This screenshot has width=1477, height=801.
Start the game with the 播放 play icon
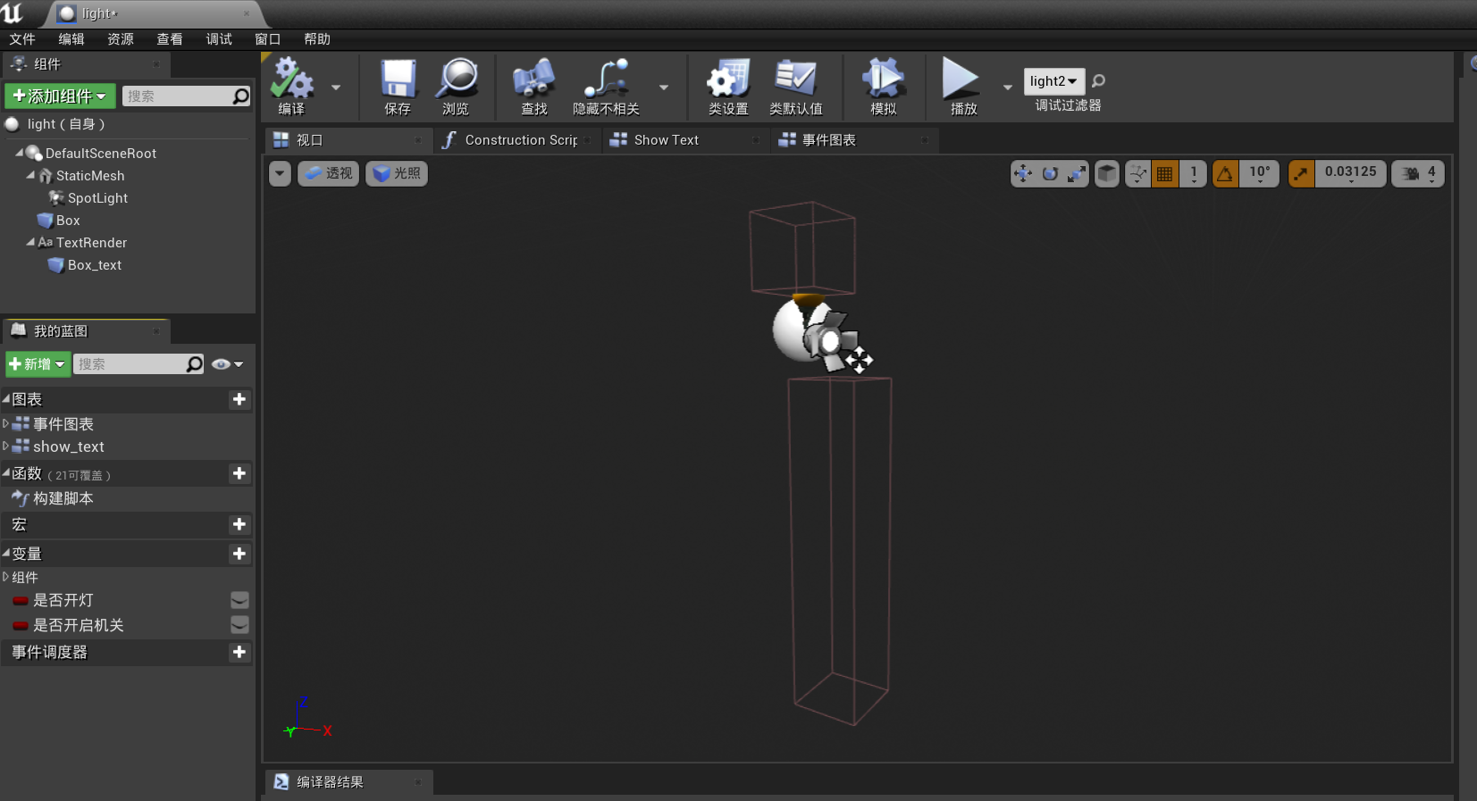pos(962,87)
